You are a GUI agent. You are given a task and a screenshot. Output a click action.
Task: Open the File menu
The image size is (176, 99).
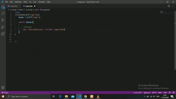(7, 2)
